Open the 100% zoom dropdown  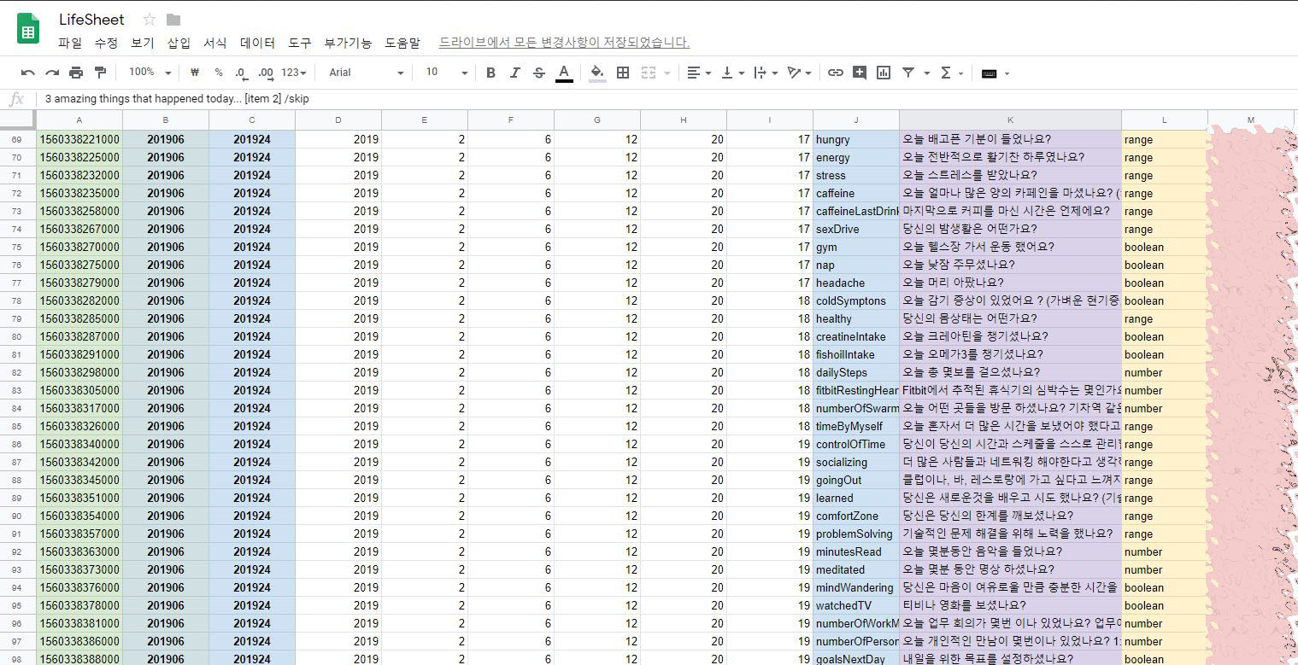[x=150, y=73]
